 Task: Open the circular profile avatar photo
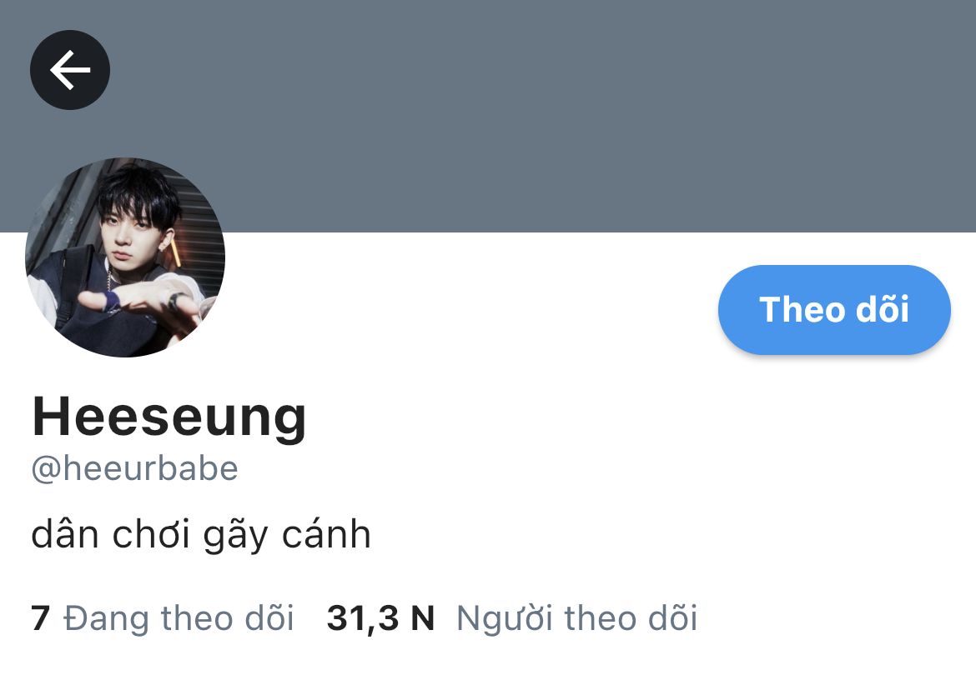pos(125,257)
